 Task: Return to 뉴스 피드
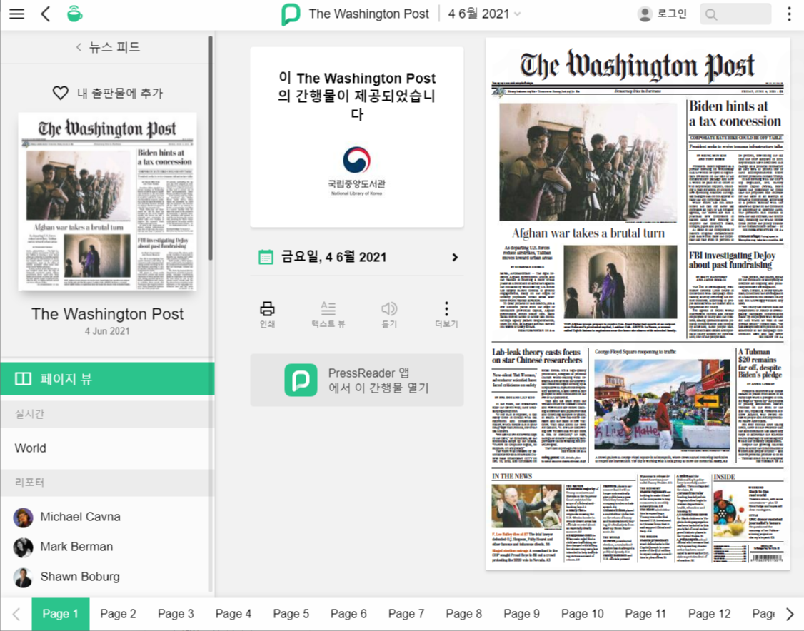(108, 47)
